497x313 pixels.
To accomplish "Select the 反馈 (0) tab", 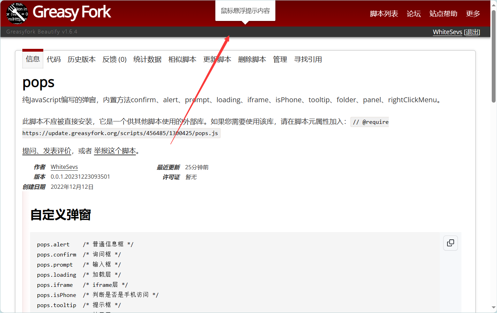I will coord(114,59).
